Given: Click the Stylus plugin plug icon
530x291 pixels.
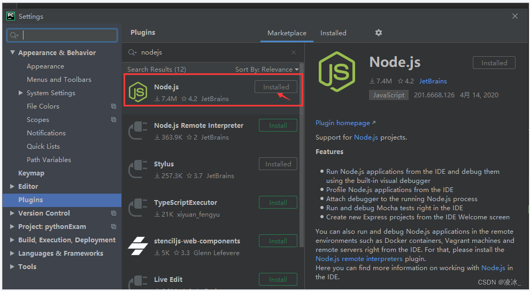Looking at the screenshot, I should coord(138,169).
